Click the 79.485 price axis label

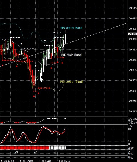point(133,19)
